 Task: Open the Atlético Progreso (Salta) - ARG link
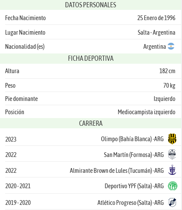(x=130, y=203)
